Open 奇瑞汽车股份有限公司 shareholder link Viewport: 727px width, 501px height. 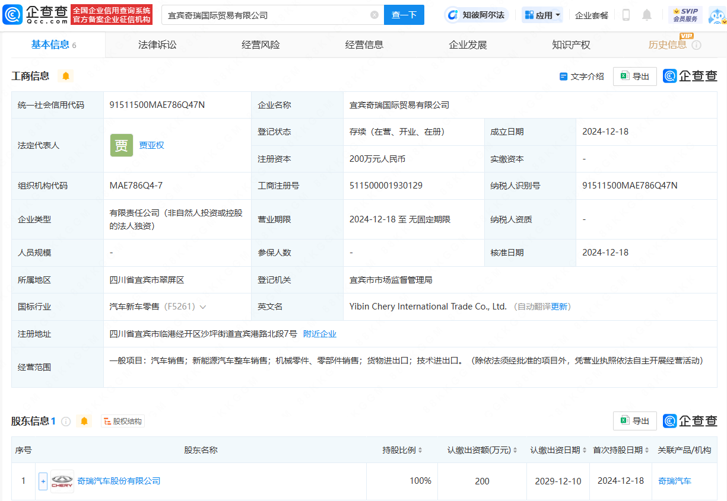pos(119,481)
